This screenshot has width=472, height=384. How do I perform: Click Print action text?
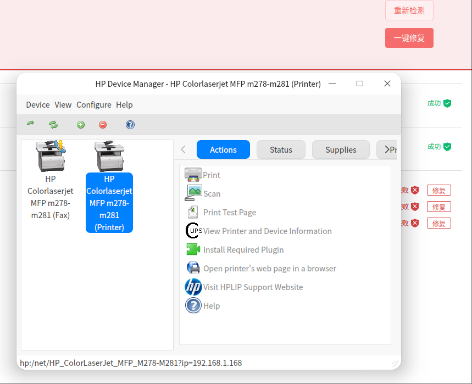coord(212,175)
